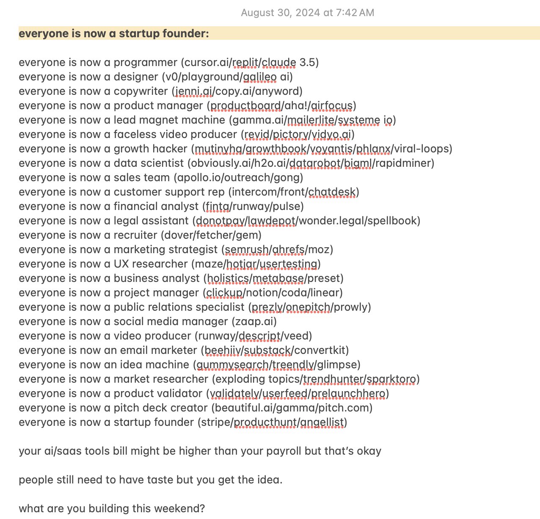Click the highlighted title about startup founder
Viewport: 540px width, 519px height.
pyautogui.click(x=114, y=33)
